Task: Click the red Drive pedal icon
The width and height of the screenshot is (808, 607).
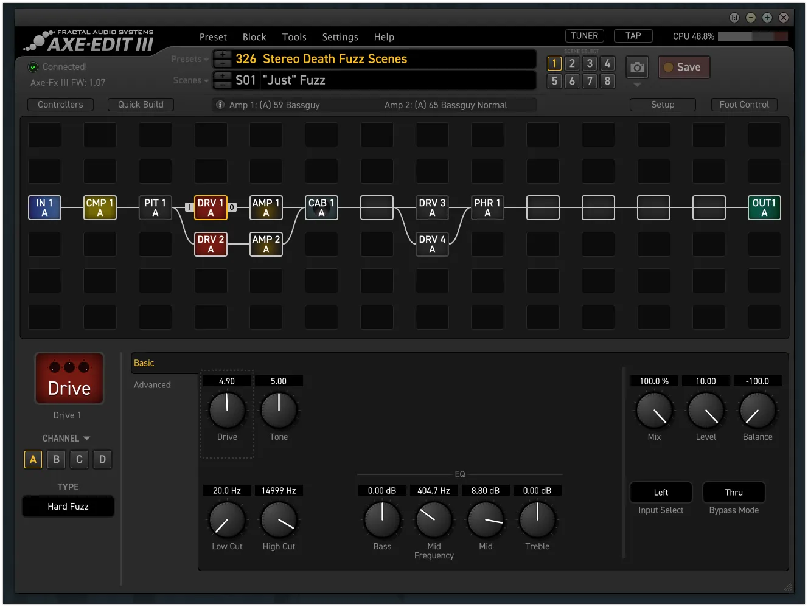Action: pos(69,379)
